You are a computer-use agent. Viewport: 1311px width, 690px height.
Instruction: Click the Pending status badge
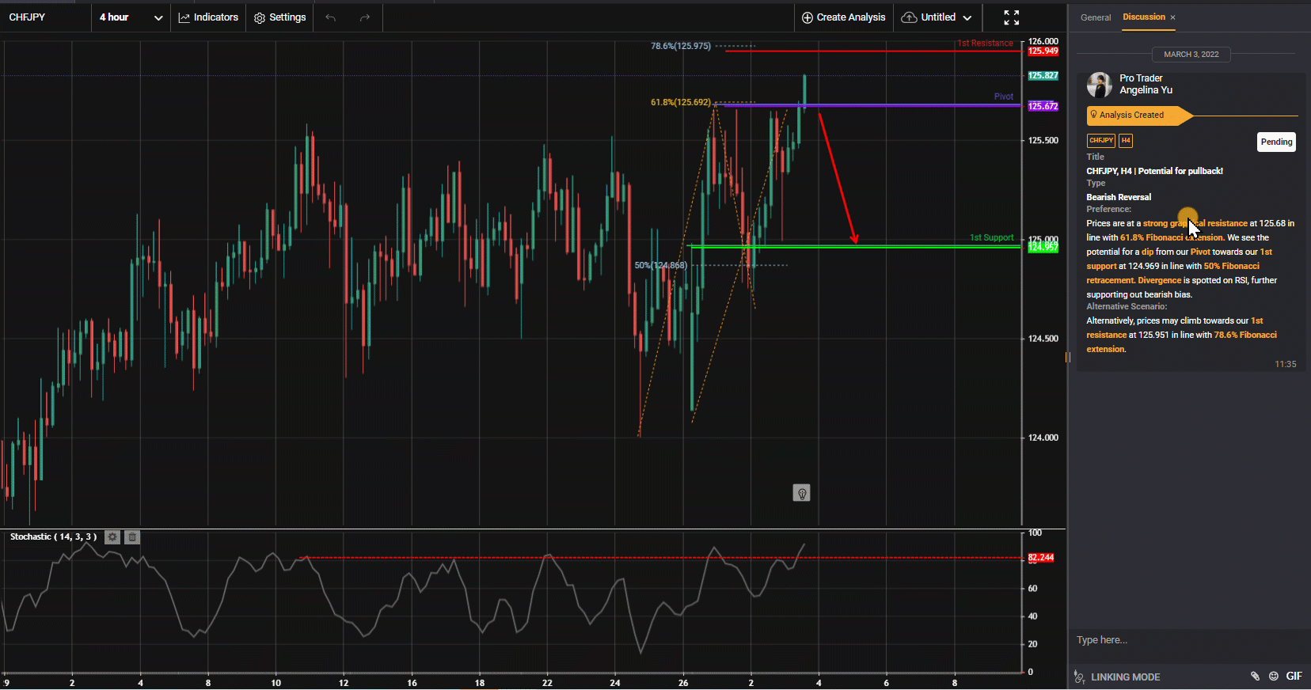click(1276, 142)
